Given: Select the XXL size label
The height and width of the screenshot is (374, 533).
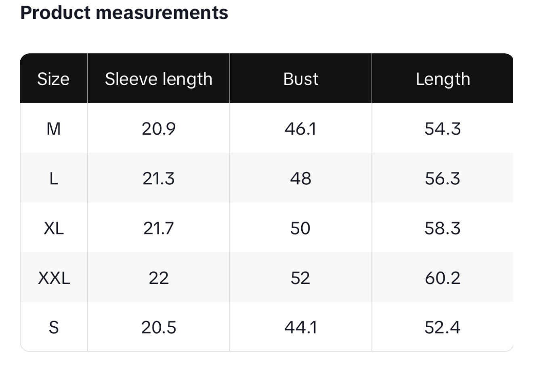Looking at the screenshot, I should tap(54, 278).
